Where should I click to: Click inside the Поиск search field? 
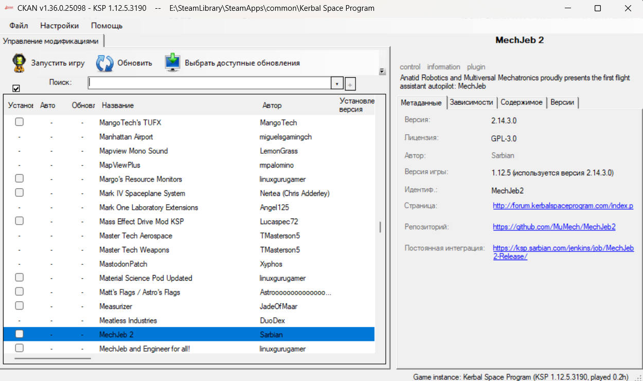coord(209,83)
